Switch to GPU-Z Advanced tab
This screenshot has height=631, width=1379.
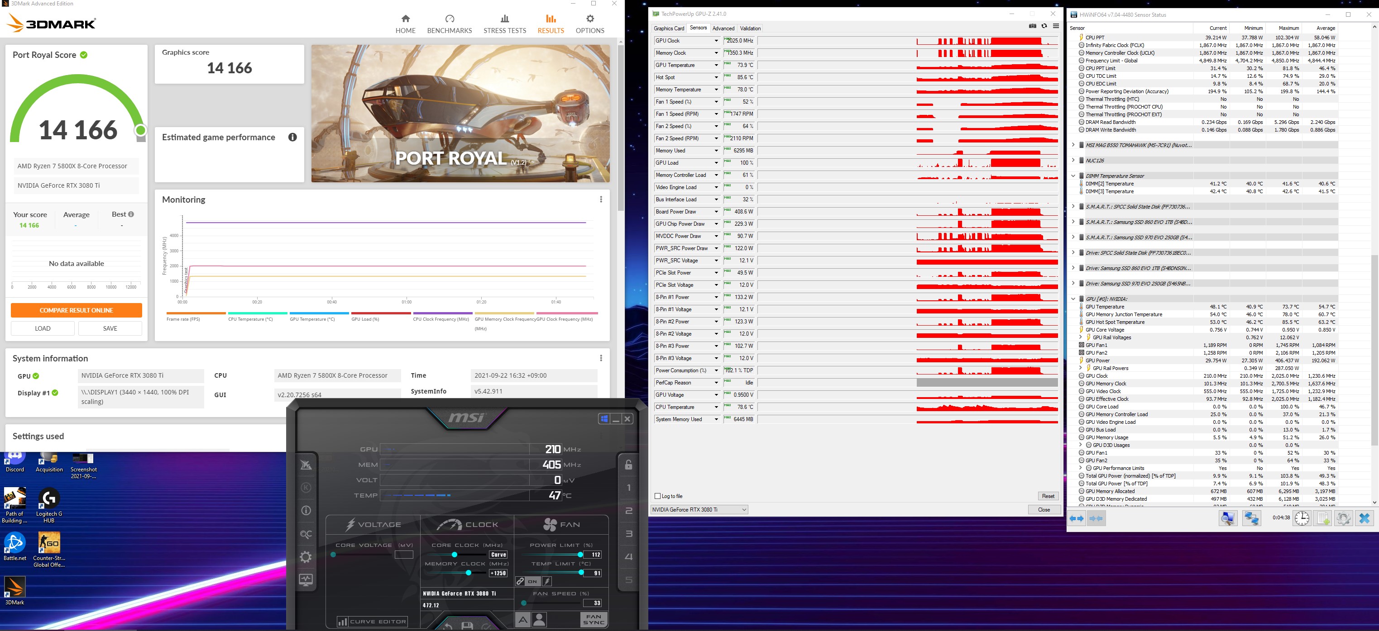pos(723,28)
